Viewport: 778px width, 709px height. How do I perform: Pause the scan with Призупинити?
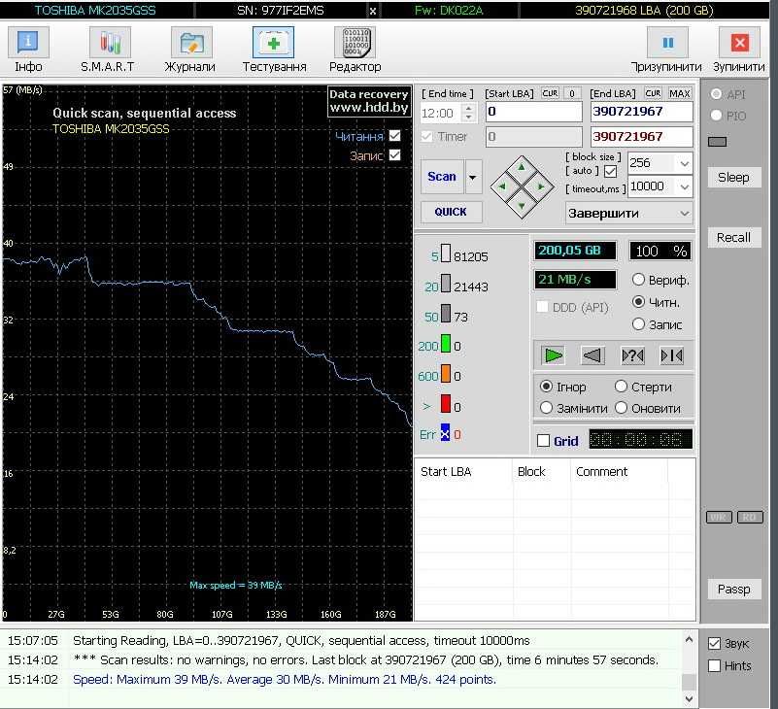666,51
